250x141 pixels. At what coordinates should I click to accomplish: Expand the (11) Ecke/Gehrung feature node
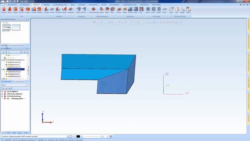point(2,96)
